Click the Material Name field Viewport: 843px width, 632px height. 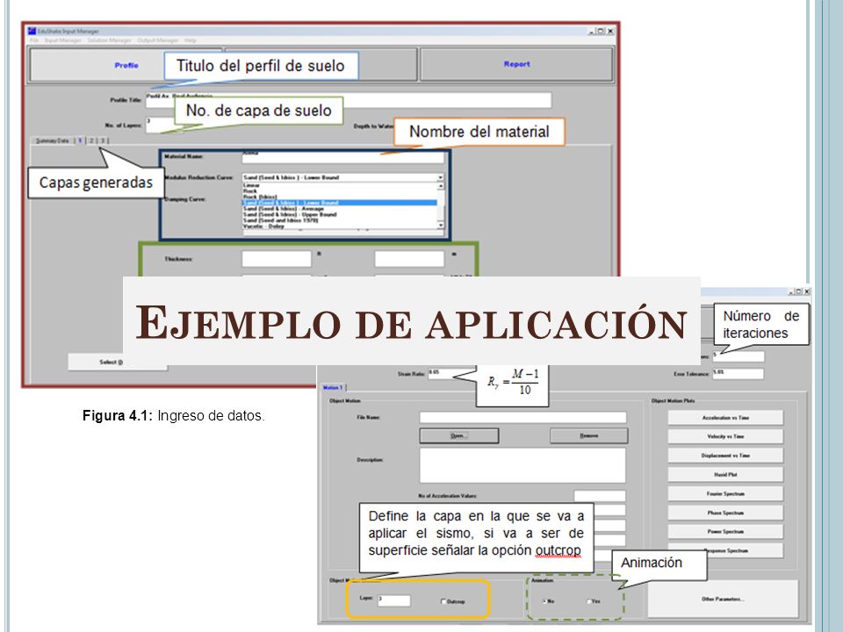click(343, 156)
